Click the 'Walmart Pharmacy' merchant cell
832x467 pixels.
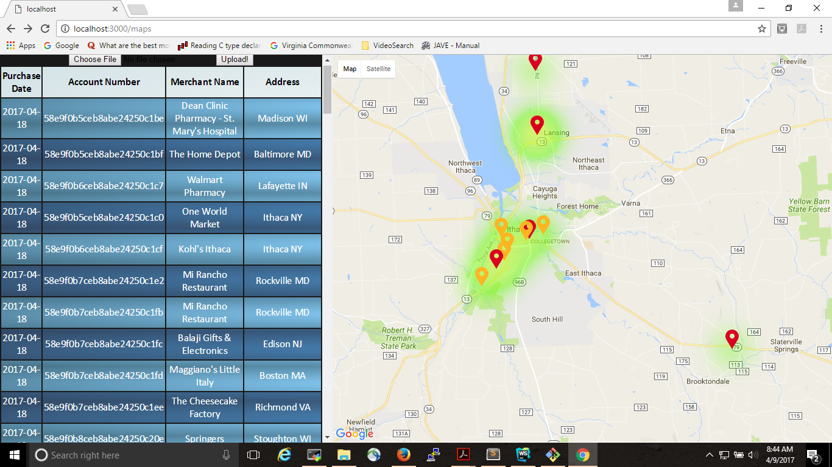[x=205, y=186]
